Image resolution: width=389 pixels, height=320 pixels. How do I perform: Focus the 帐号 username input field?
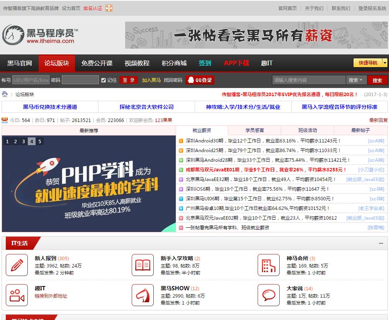31,80
